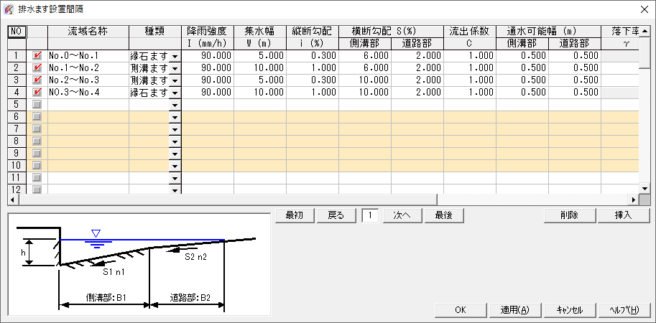Confirm the dialog with OK
This screenshot has height=323, width=656.
461,310
